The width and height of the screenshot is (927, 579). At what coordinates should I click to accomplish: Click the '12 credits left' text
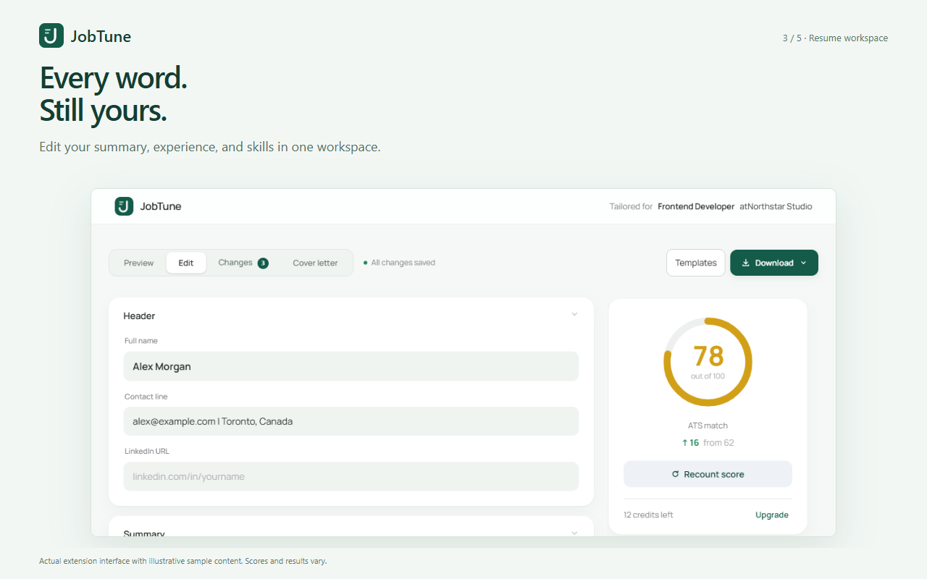pos(648,515)
